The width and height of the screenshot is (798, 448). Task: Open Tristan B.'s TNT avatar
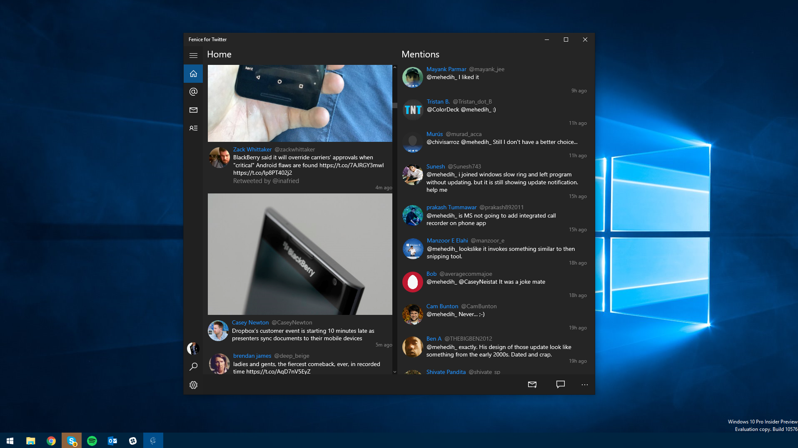click(x=413, y=110)
